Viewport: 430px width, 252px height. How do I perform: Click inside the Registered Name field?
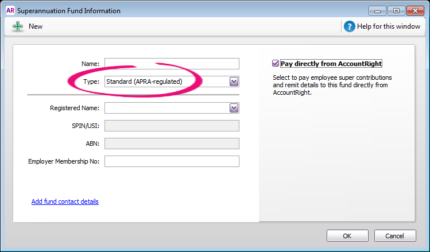(166, 108)
